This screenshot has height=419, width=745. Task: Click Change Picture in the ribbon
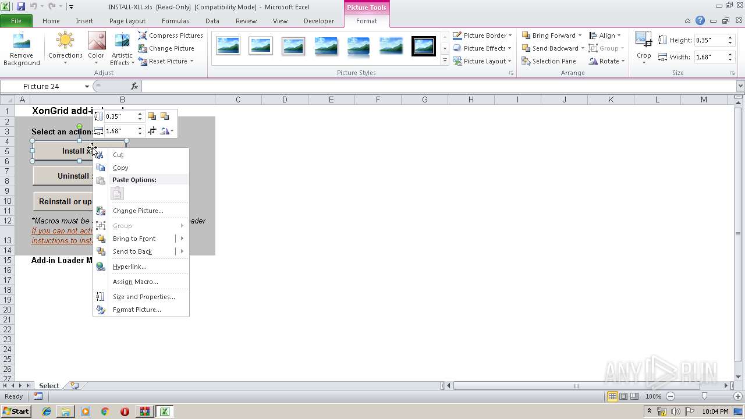pyautogui.click(x=166, y=48)
